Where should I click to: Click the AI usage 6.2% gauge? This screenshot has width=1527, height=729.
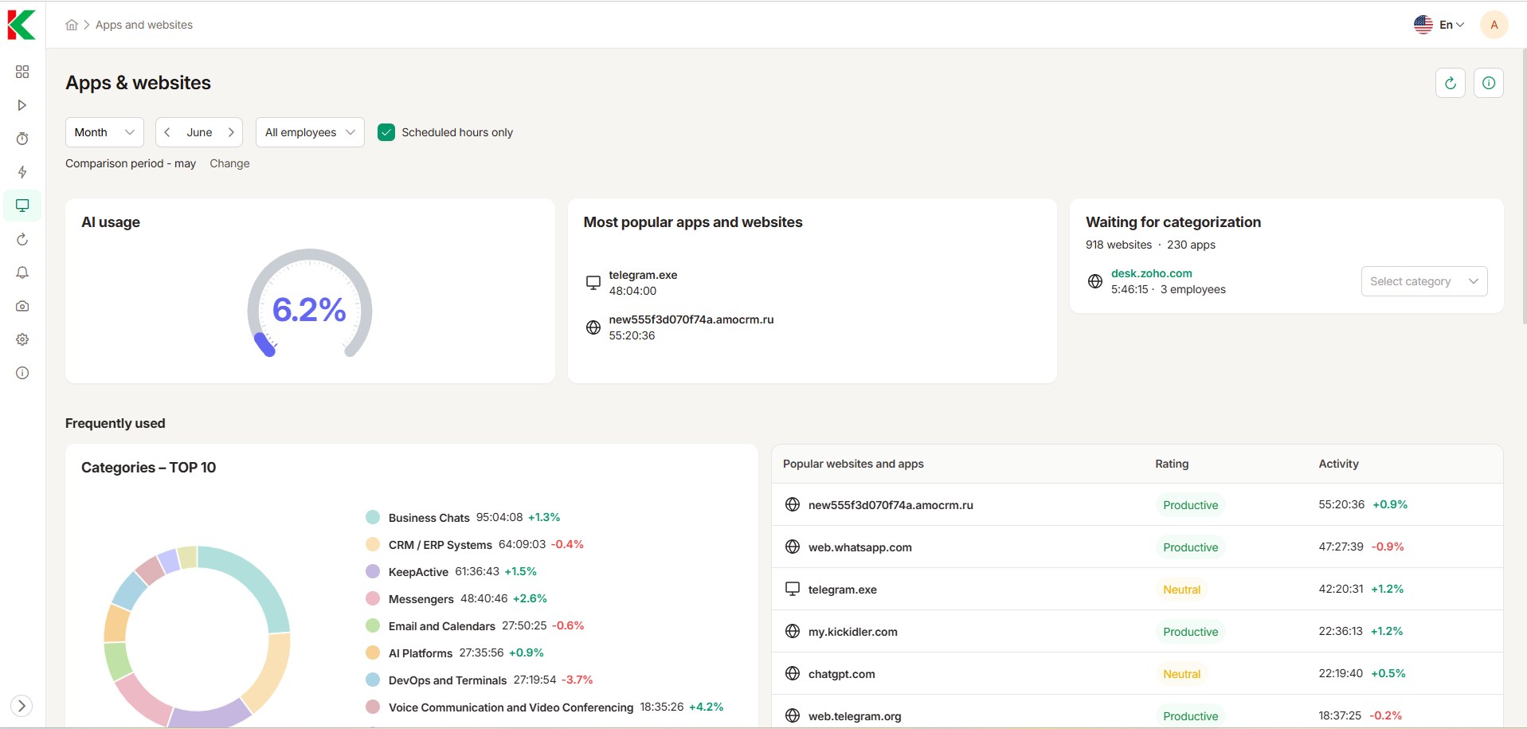[309, 304]
